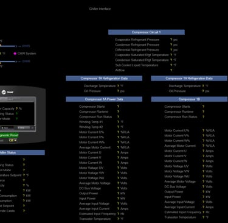This screenshot has height=223, width=228.
Task: Click Transistor Temperature under Compressor 1B
Action: [180, 217]
